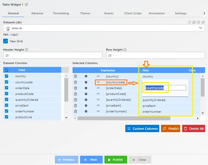208x165 pixels.
Task: Delete the [productCode] column trash icon
Action: click(75, 94)
